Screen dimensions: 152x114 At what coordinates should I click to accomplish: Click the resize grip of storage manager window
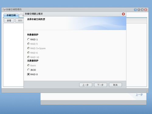click(x=147, y=92)
